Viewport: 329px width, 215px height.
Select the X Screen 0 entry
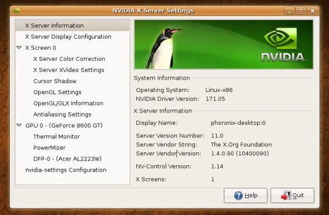[41, 47]
